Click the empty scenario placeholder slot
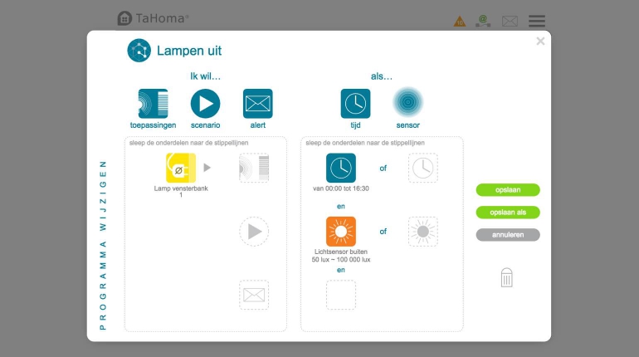639x357 pixels. point(254,232)
